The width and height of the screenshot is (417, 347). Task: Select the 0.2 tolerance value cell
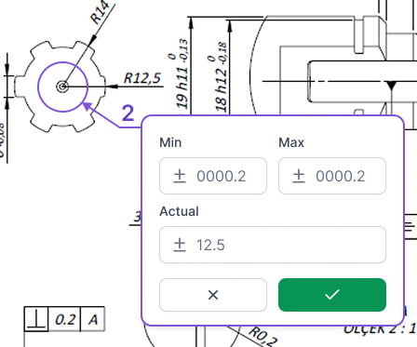[x=65, y=319]
